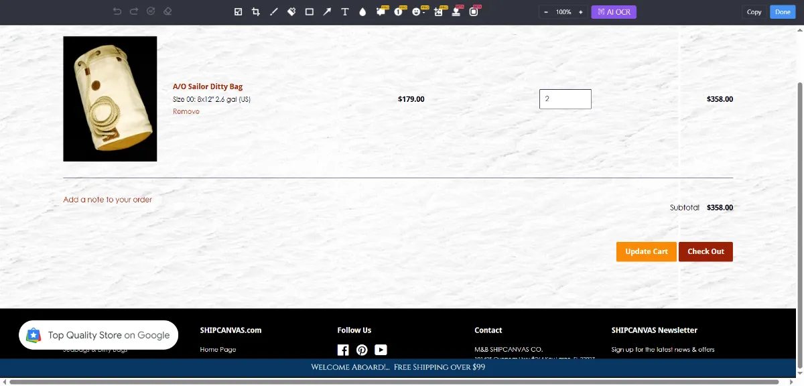This screenshot has height=386, width=804.
Task: Click the vertical page scrollbar
Action: [800, 225]
